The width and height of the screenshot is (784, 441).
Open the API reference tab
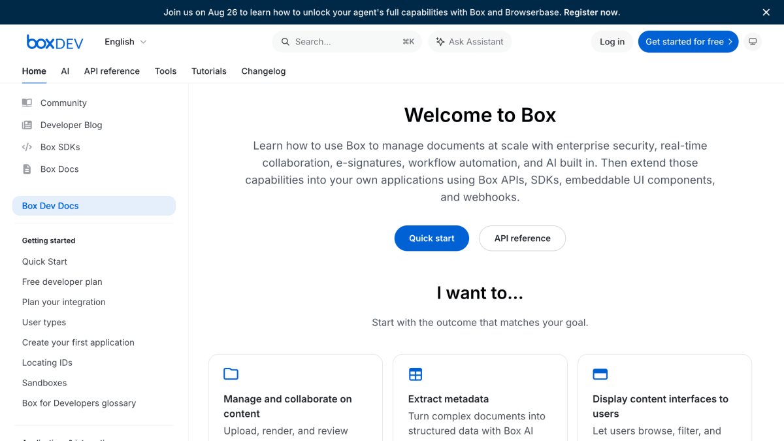tap(112, 71)
